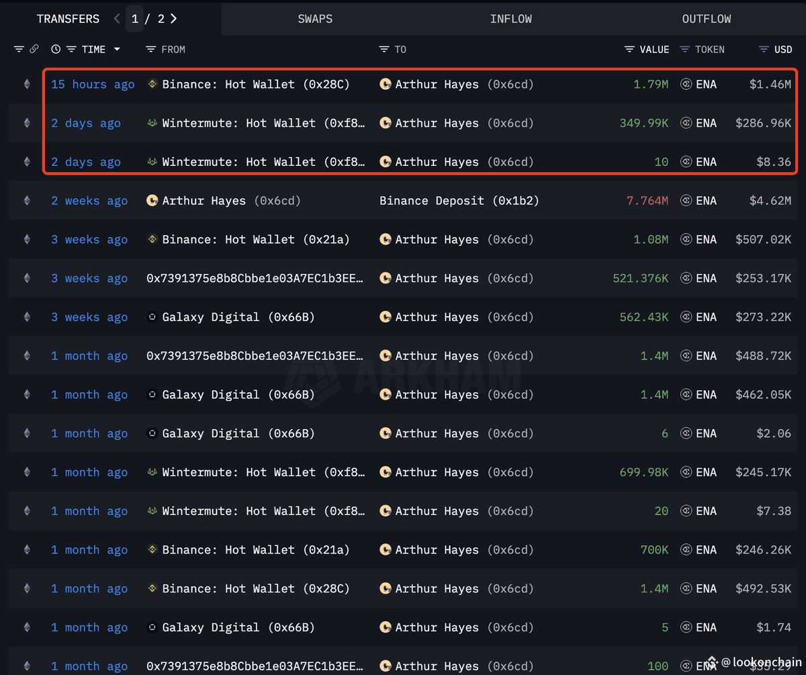Click Galaxy Digital logo in the $2.06 row
The width and height of the screenshot is (806, 675).
click(152, 433)
